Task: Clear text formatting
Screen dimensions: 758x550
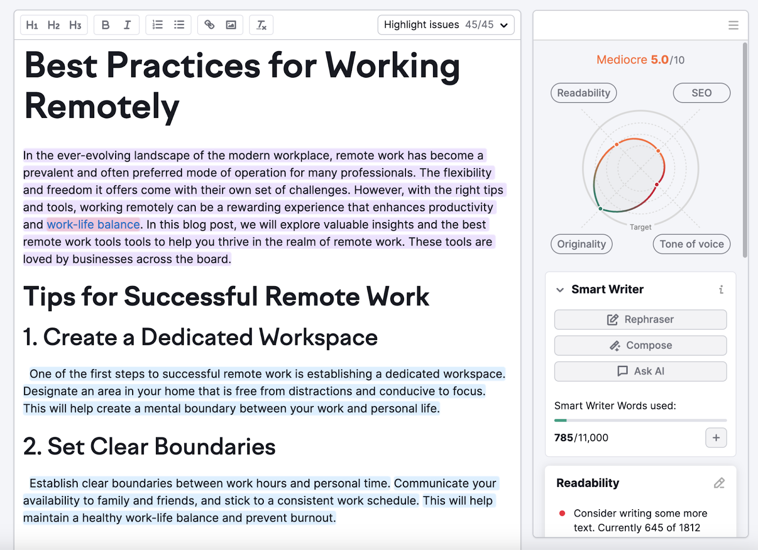Action: [262, 25]
